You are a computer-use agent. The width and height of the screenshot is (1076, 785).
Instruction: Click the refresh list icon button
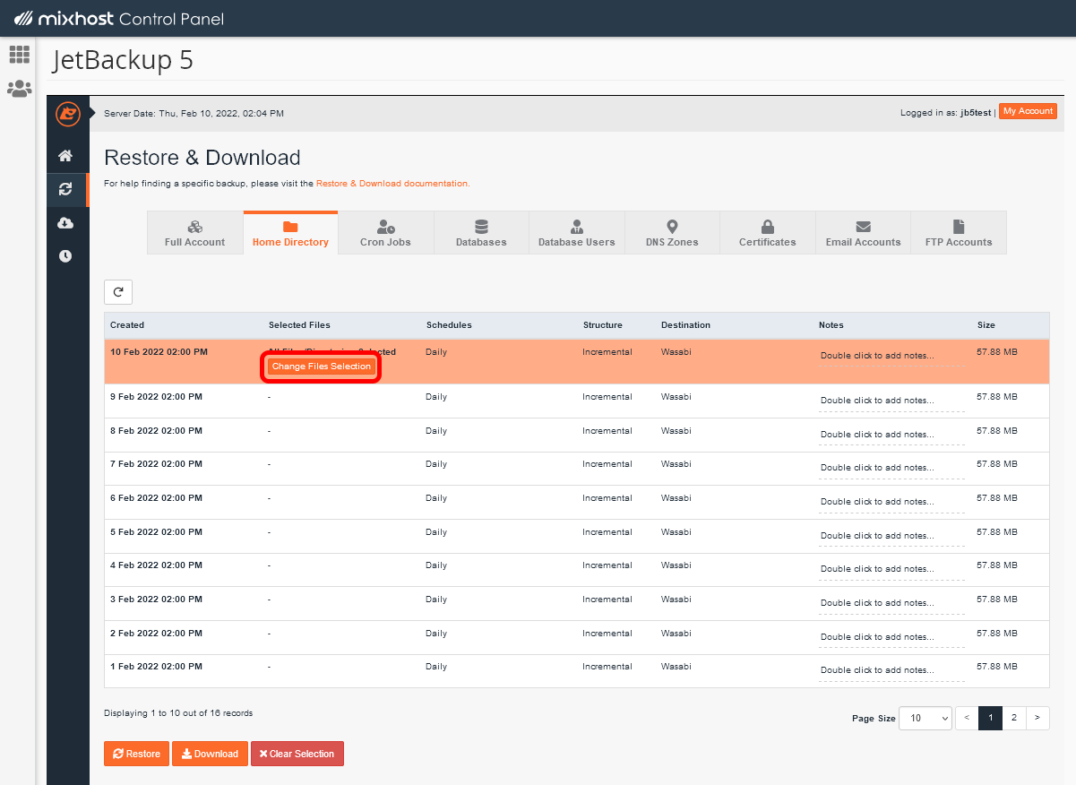coord(118,292)
